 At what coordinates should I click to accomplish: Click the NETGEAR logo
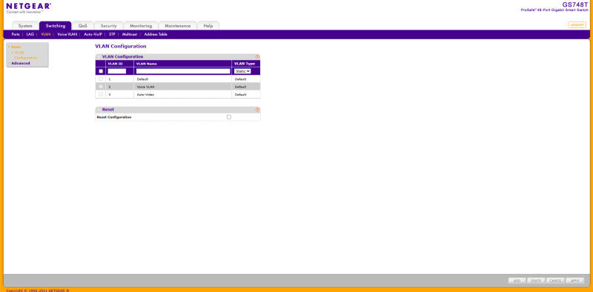[x=29, y=8]
